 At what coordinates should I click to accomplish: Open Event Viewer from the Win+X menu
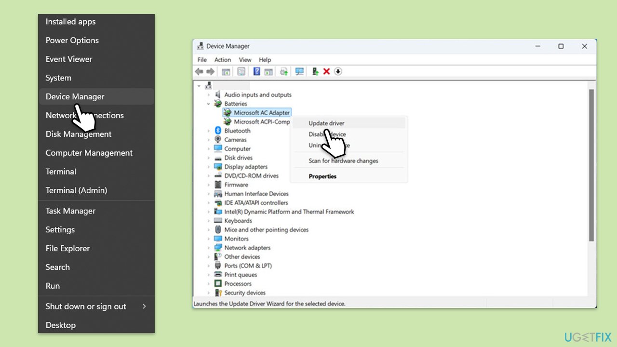pyautogui.click(x=96, y=59)
